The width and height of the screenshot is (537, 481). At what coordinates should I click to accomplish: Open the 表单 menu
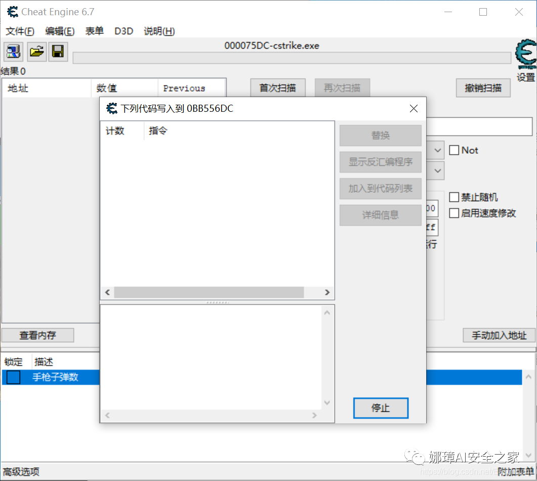coord(94,31)
